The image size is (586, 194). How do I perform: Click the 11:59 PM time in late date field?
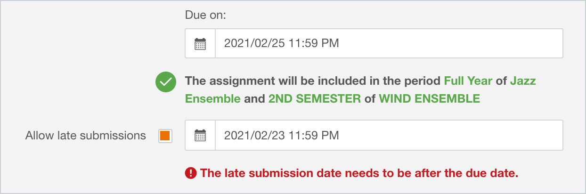[x=313, y=136]
